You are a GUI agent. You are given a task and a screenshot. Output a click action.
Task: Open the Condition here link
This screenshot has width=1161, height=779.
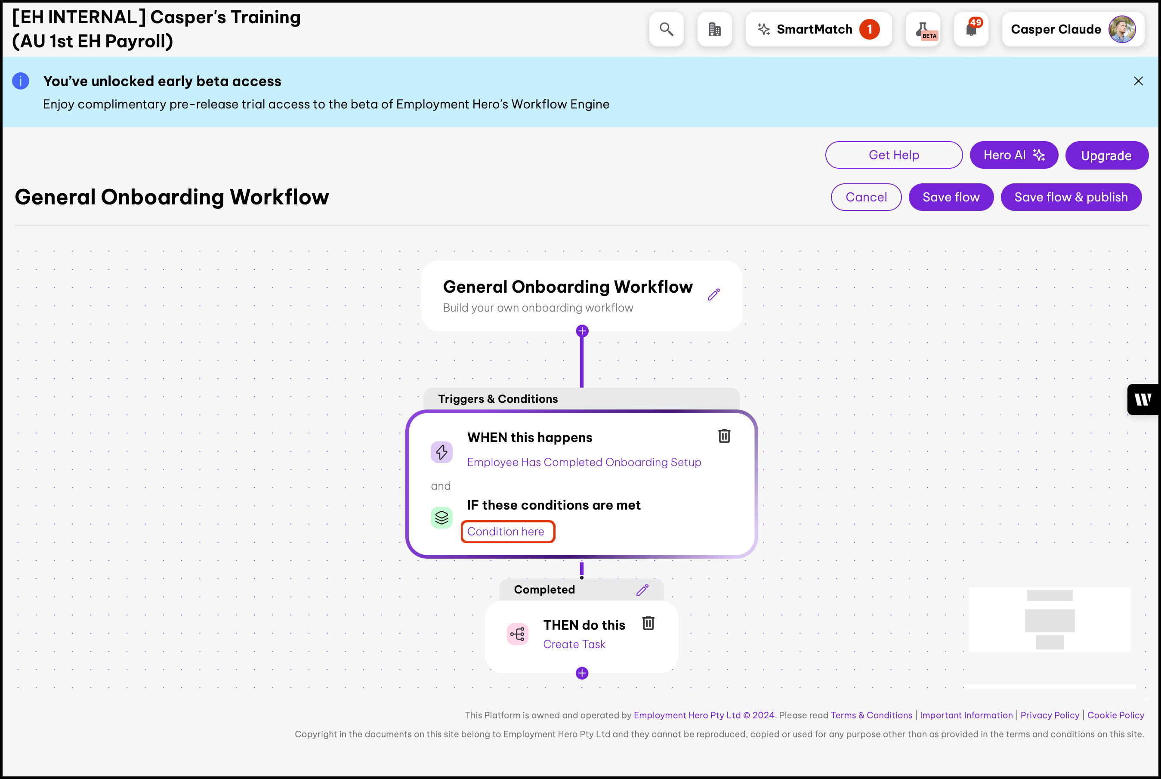[506, 532]
